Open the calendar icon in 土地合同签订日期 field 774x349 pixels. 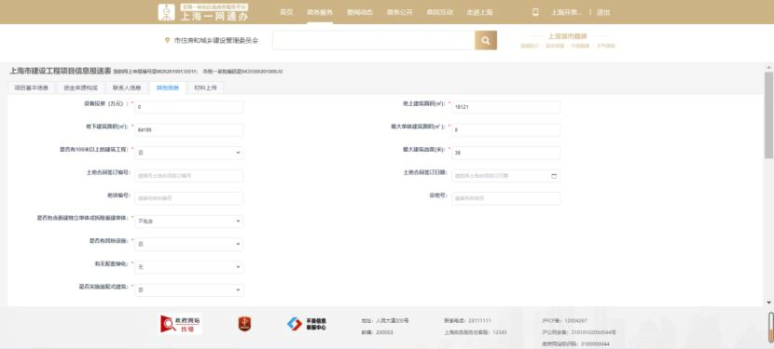tap(553, 176)
